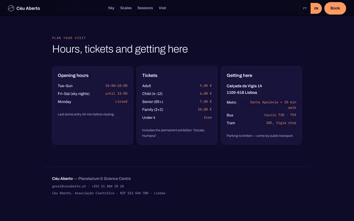Click the Céu Aberto logo icon
The width and height of the screenshot is (354, 221).
[x=11, y=8]
